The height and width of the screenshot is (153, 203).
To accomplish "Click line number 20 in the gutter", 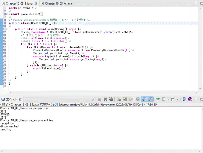I will click(4, 56).
